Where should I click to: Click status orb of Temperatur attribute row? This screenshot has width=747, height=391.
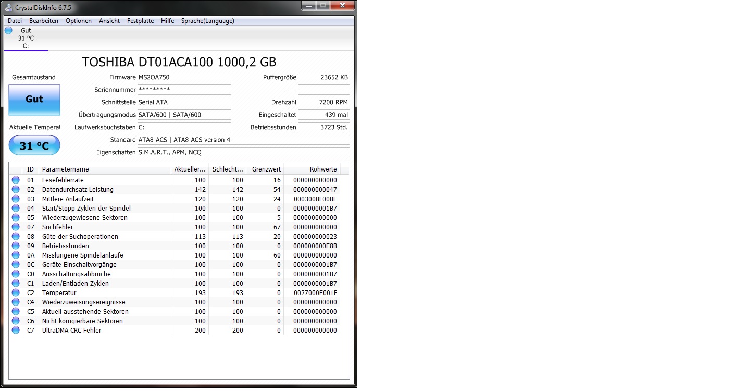16,292
